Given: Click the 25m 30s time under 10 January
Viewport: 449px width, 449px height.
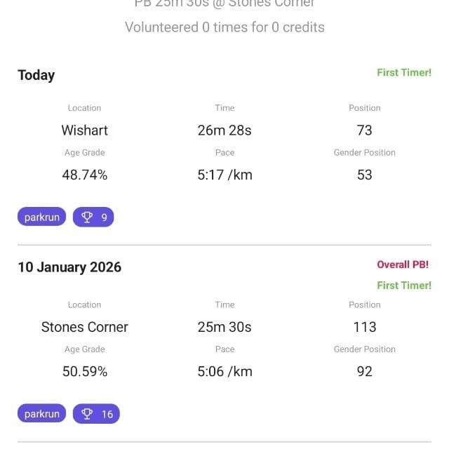Looking at the screenshot, I should point(224,327).
